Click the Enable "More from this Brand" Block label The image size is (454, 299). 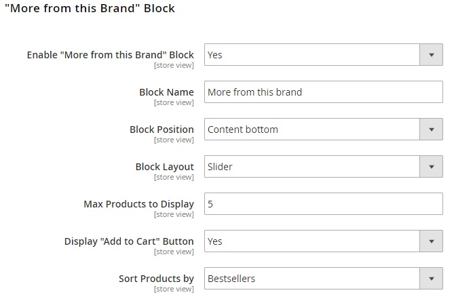tap(110, 55)
